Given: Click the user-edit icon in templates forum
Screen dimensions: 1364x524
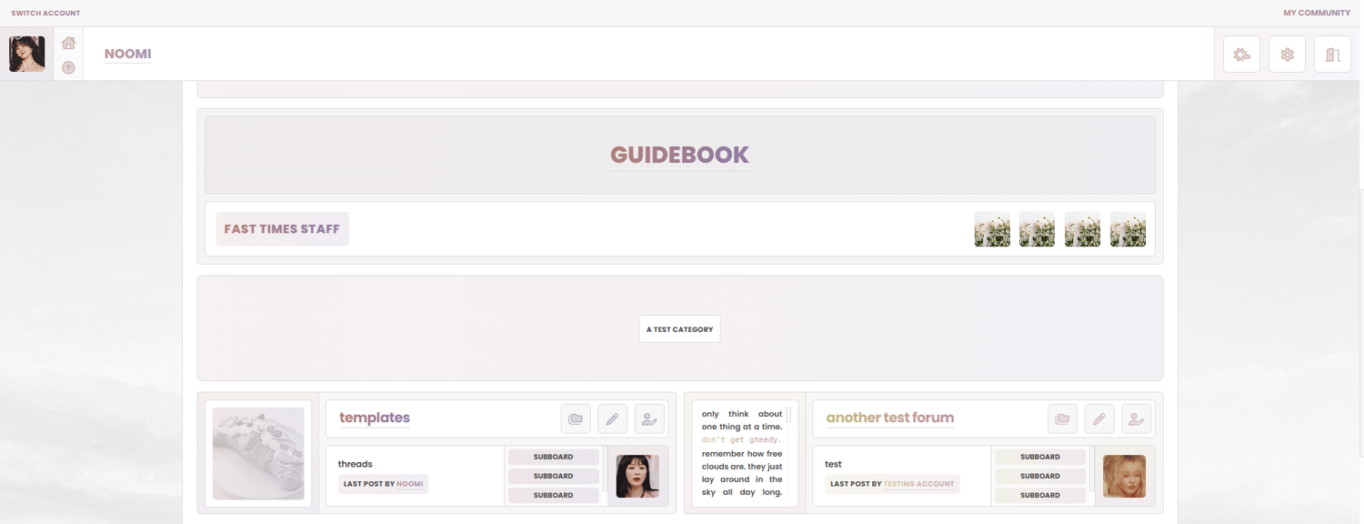Looking at the screenshot, I should pyautogui.click(x=649, y=418).
